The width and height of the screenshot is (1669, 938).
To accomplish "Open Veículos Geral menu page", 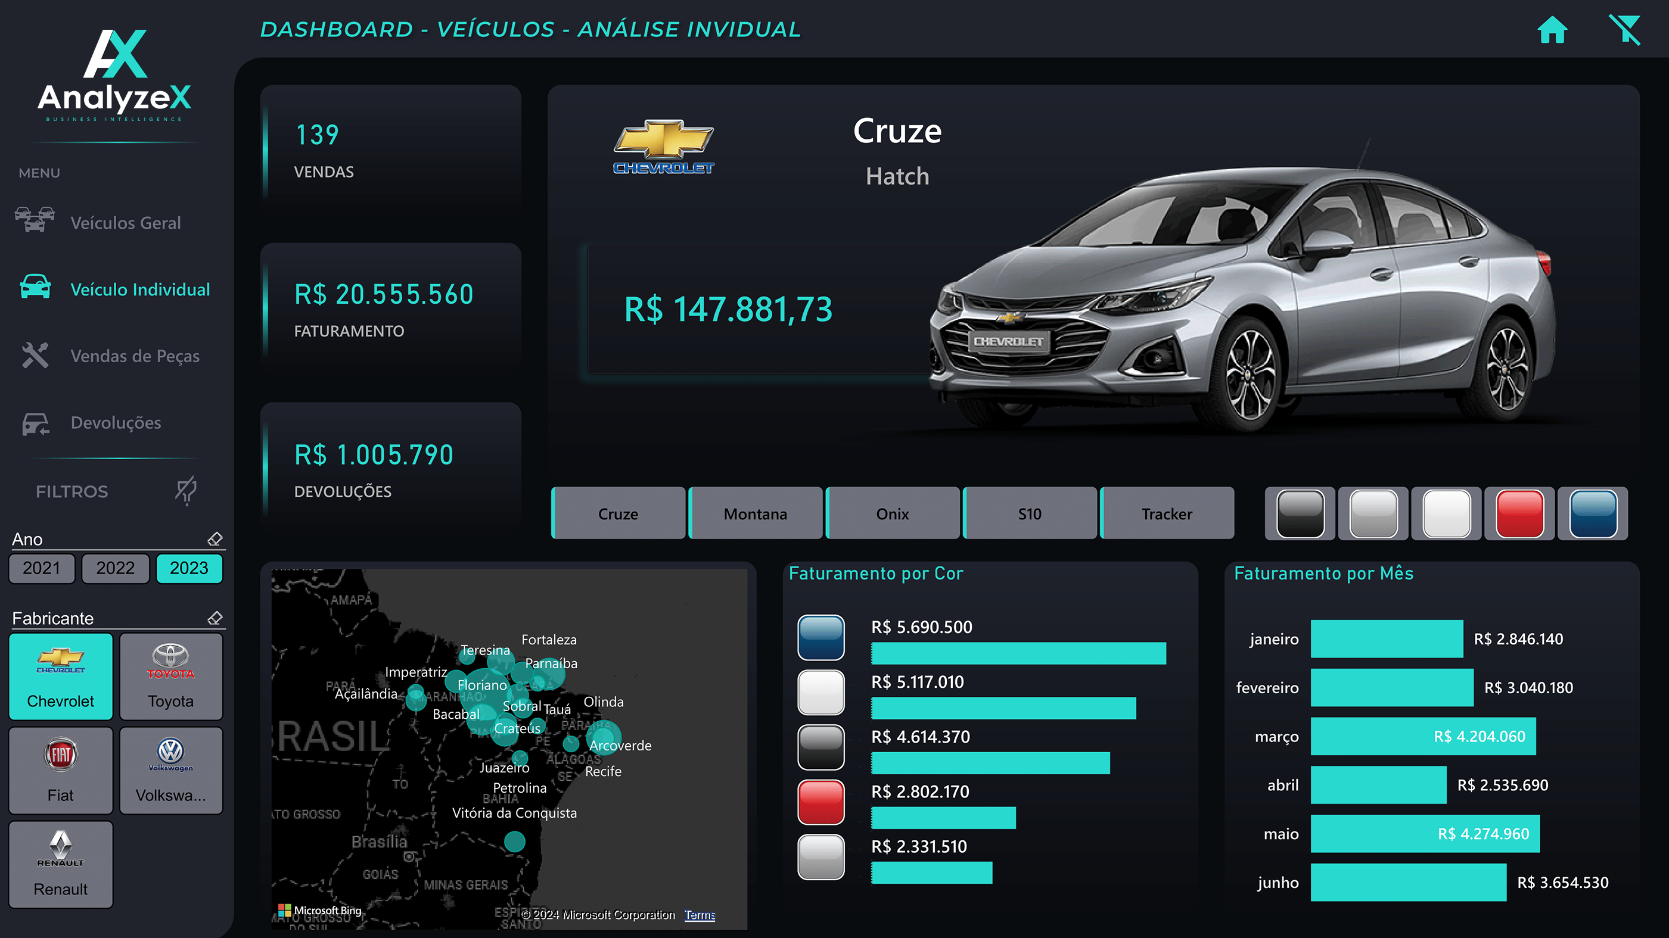I will [126, 223].
